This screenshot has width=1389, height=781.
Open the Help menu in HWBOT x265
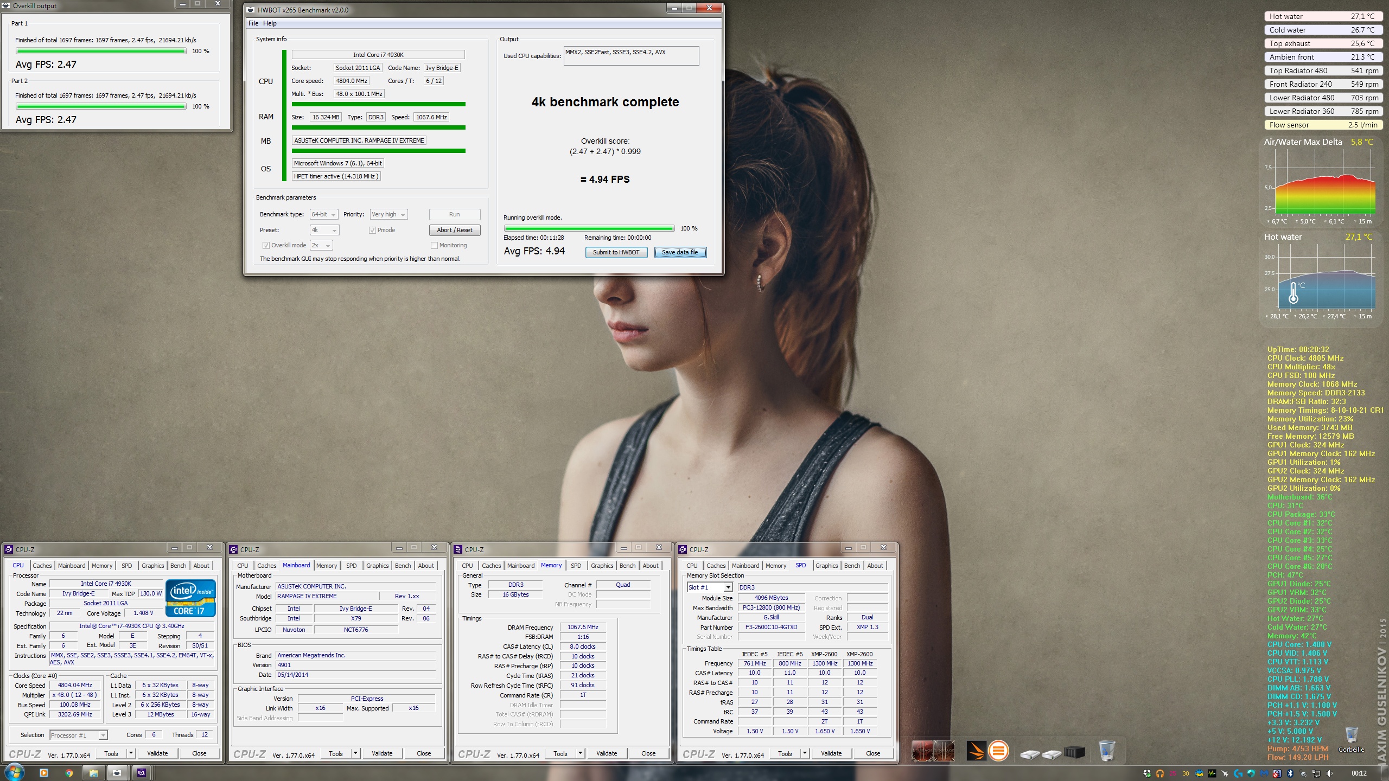(270, 23)
